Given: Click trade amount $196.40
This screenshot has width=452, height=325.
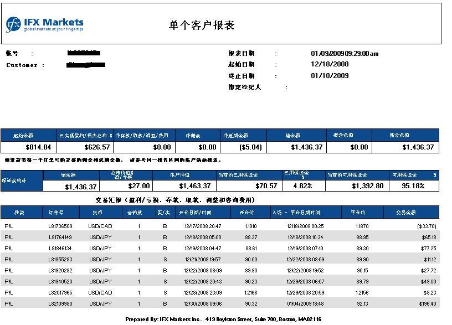Looking at the screenshot, I should tap(428, 303).
